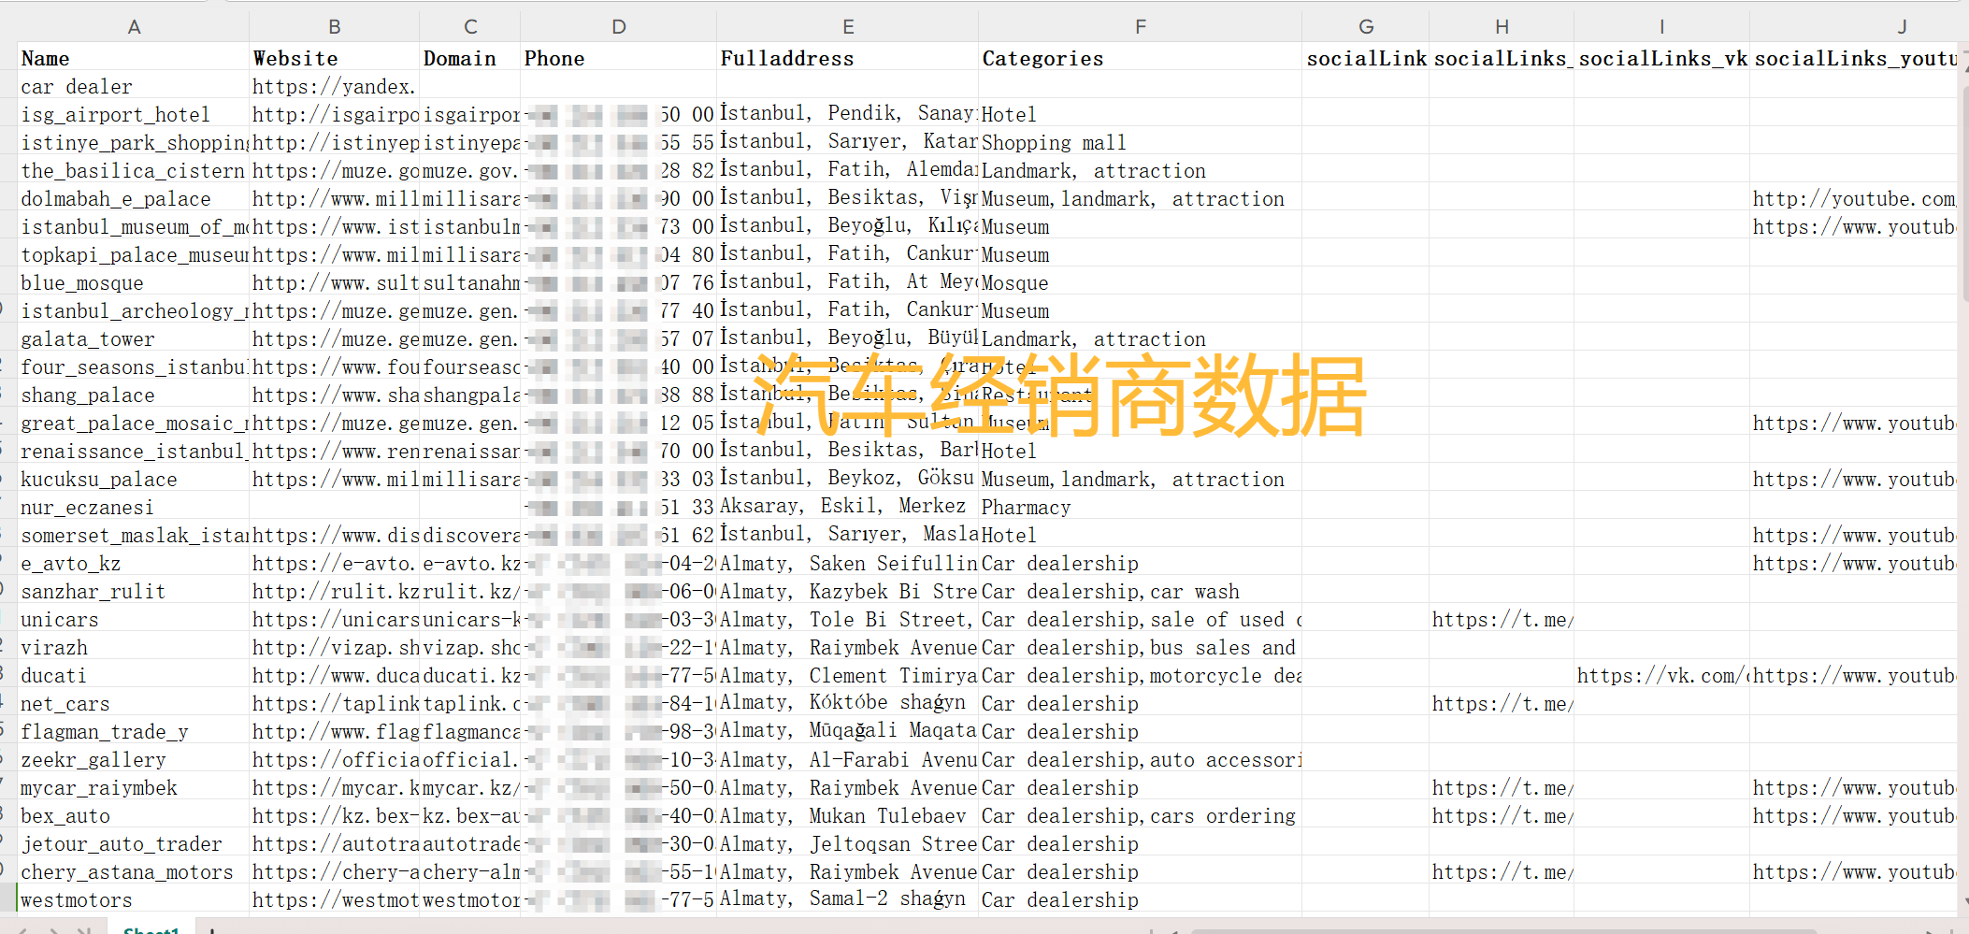Select the 'flagman_trade_y' cell
This screenshot has height=934, width=1969.
[134, 731]
